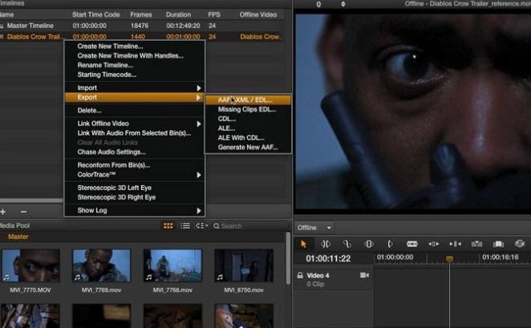
Task: Click the plus button to add timeline
Action: 4,211
